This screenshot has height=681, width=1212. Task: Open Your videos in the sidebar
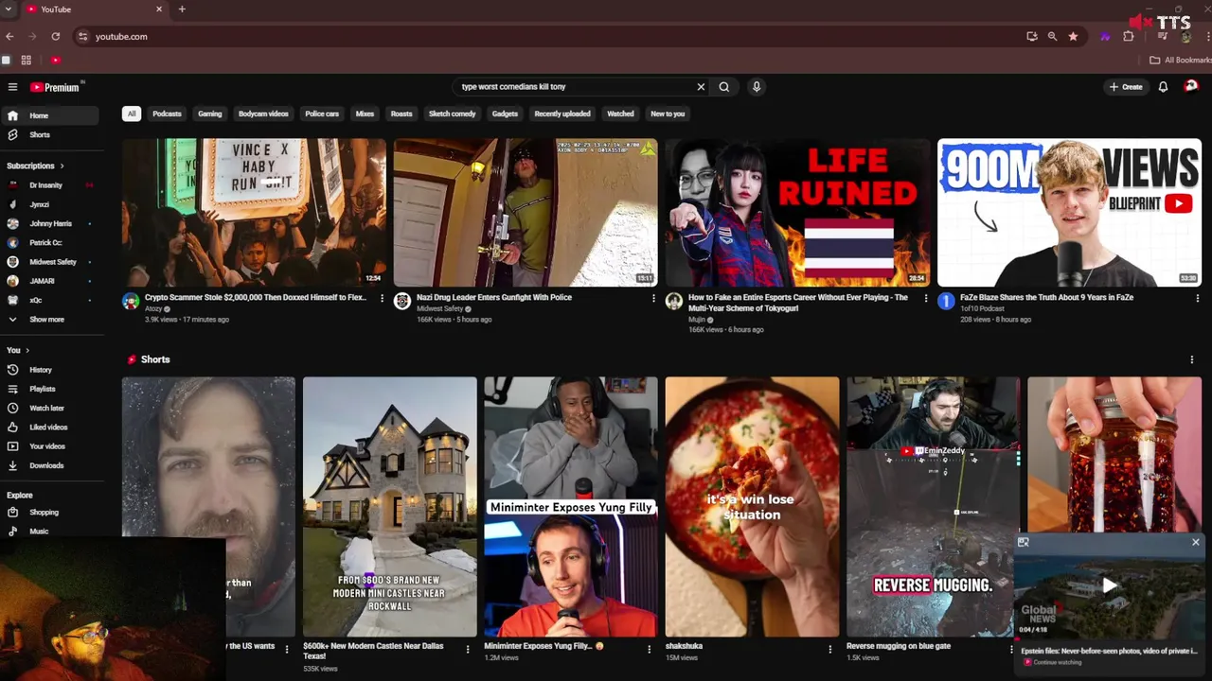[x=49, y=446]
